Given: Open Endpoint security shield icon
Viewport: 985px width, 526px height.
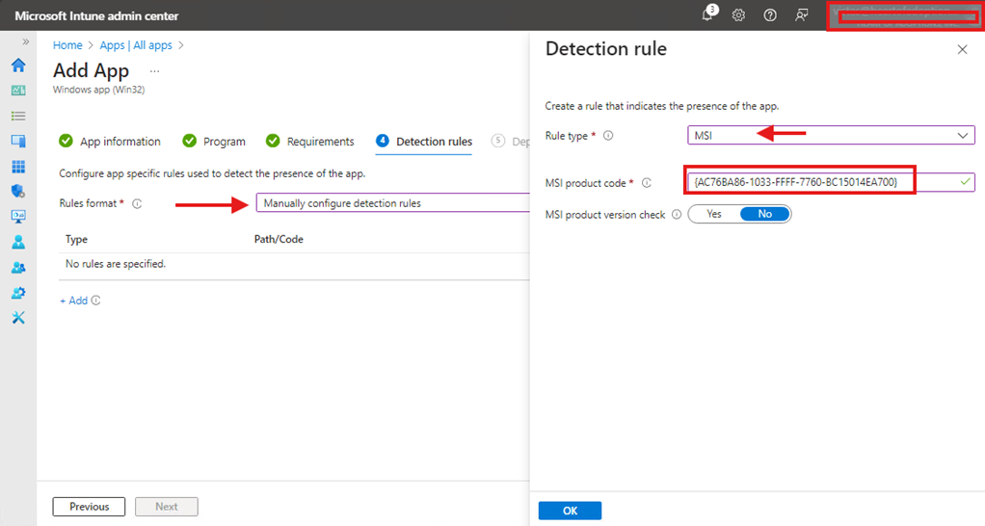Looking at the screenshot, I should pos(18,192).
